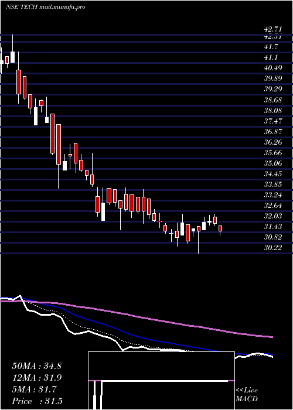Open the <<Live MACD label

pos(247,395)
